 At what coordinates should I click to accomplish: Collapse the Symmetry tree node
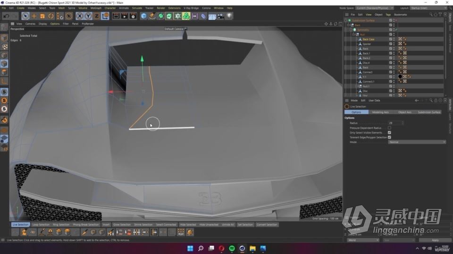pos(351,30)
